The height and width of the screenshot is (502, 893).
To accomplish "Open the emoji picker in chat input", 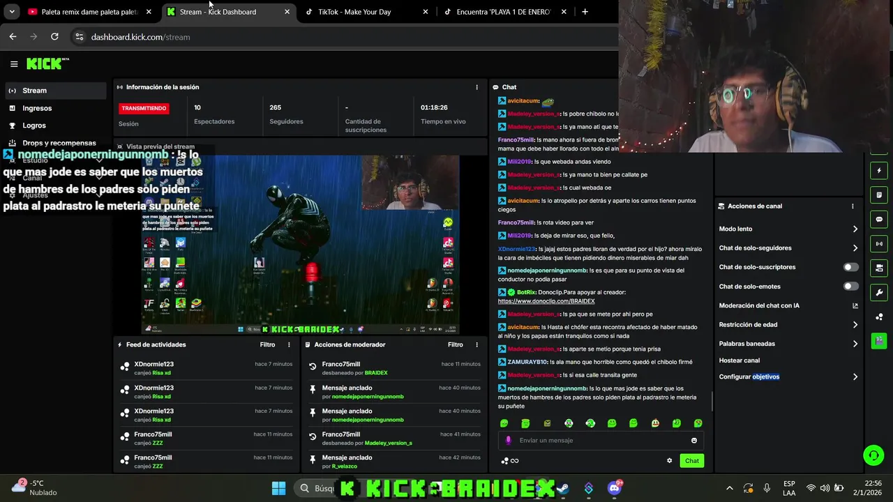I will [693, 441].
